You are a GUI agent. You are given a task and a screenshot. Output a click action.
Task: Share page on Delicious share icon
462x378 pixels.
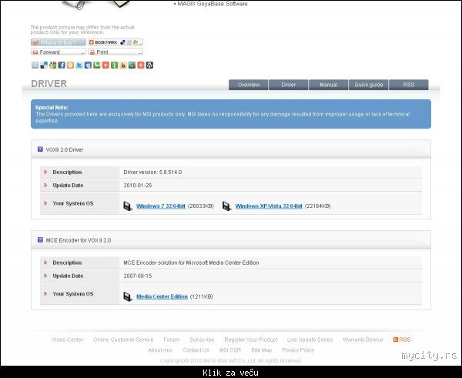[44, 65]
